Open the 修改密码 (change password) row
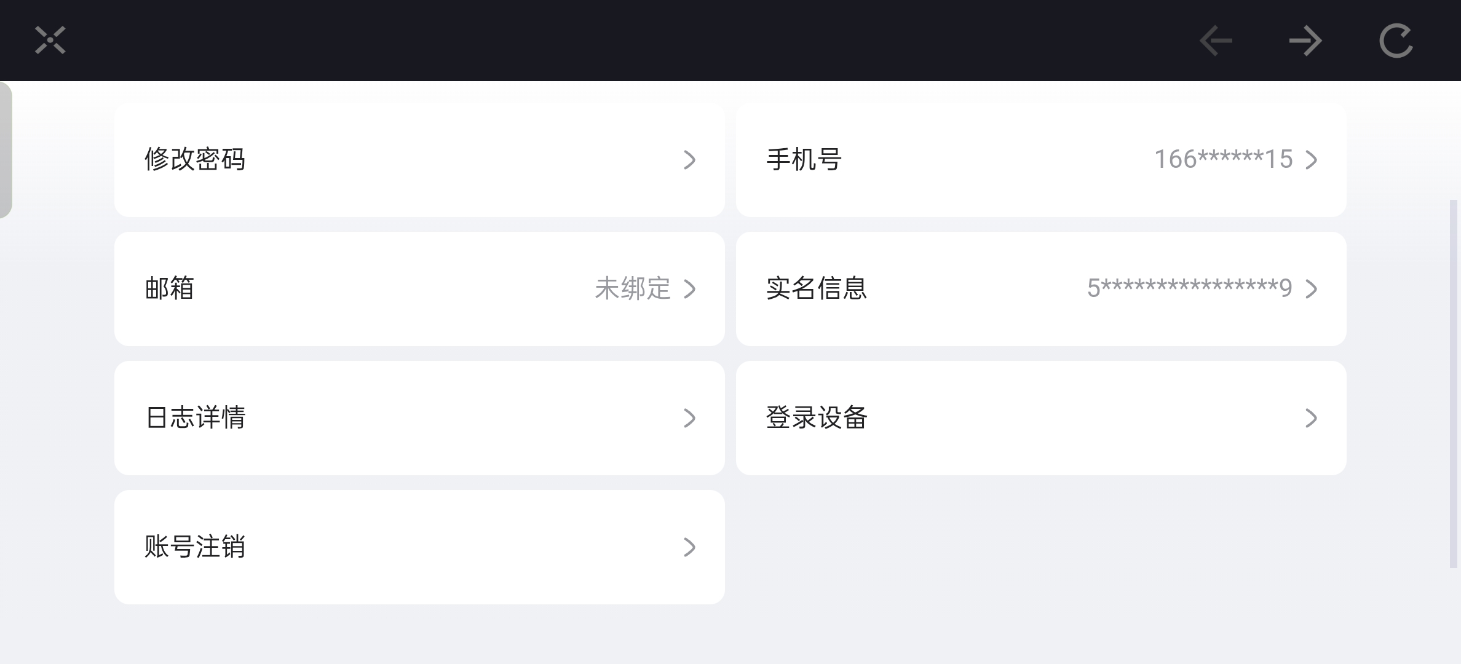1461x664 pixels. (x=195, y=160)
